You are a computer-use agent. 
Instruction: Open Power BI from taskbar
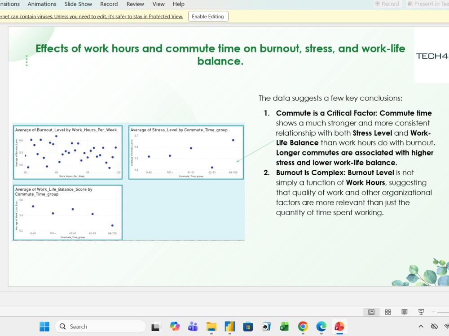[229, 326]
